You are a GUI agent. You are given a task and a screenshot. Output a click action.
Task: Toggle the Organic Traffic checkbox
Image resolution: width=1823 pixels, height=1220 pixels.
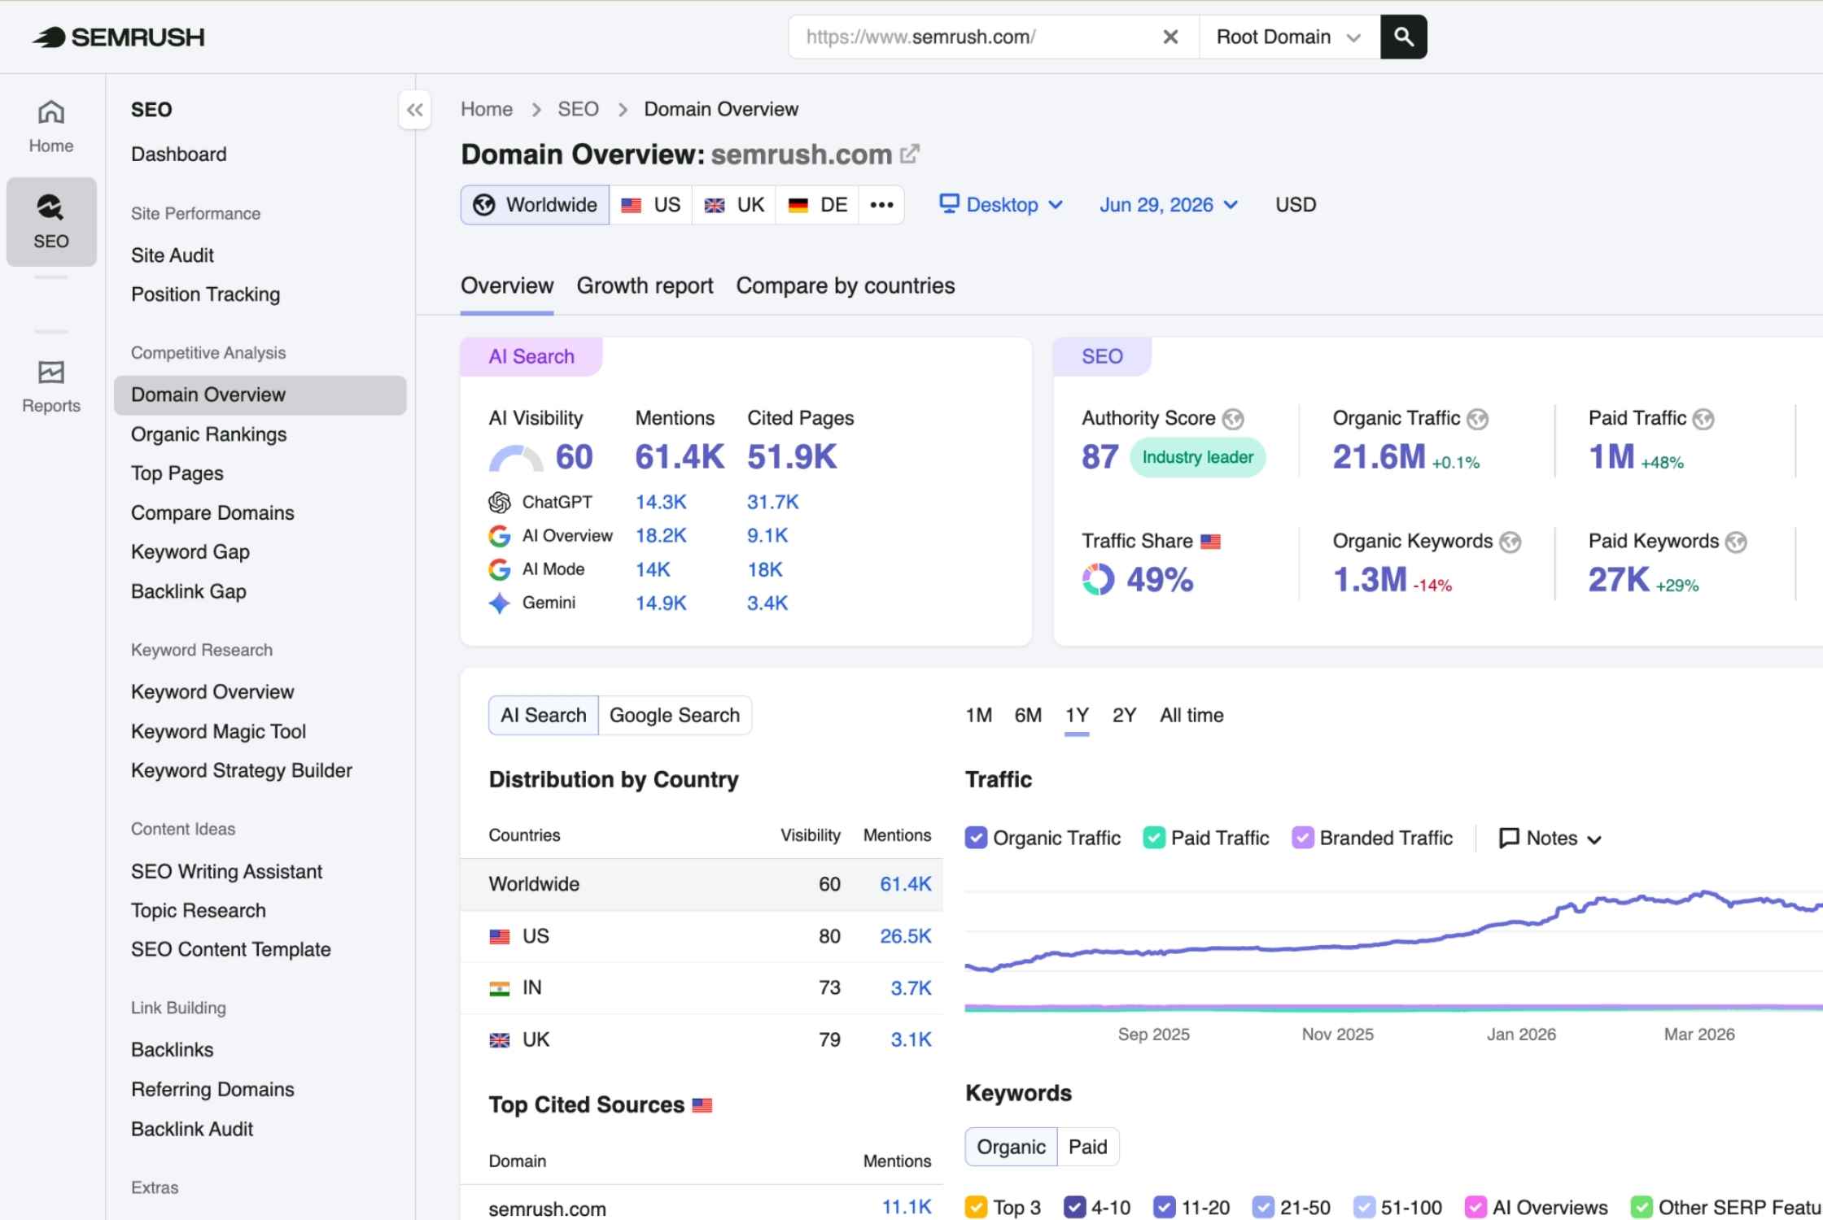[x=976, y=838]
